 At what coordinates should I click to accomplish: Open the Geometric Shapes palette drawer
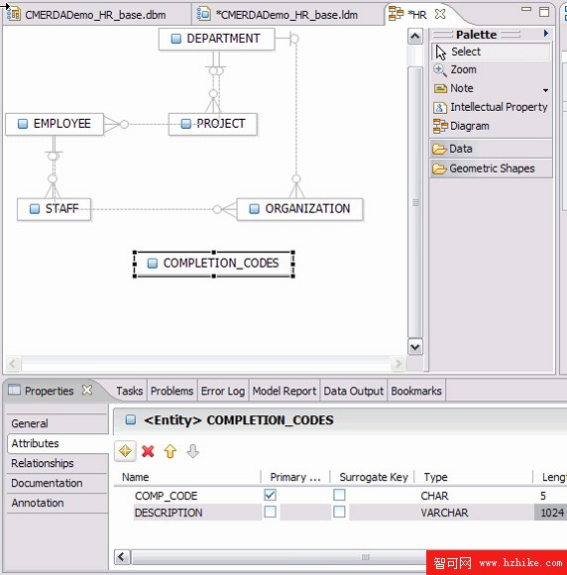491,169
